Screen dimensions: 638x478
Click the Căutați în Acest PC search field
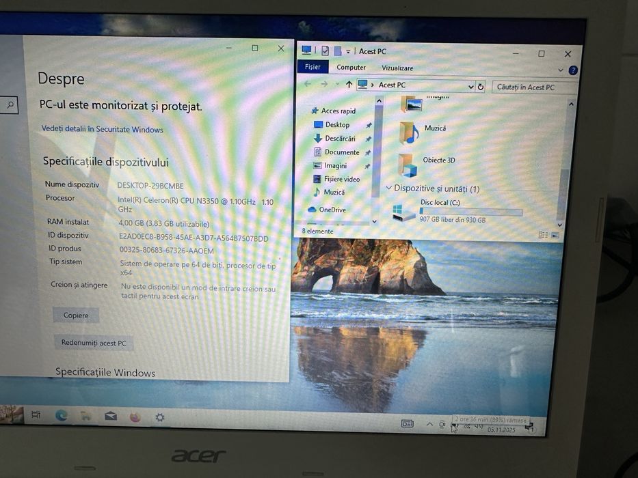(534, 87)
